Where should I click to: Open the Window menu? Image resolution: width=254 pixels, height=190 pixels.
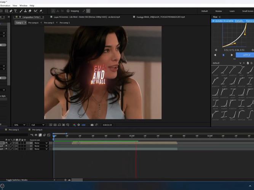(23, 5)
